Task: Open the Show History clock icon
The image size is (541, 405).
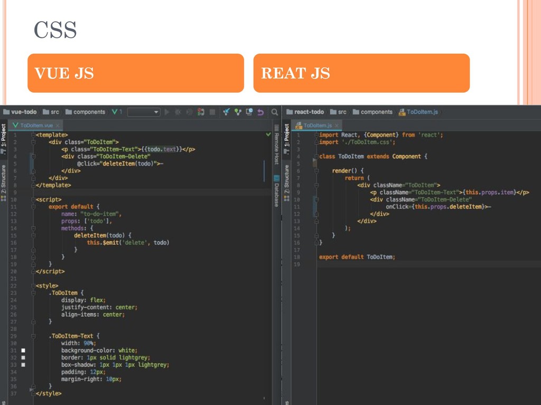Action: 249,112
